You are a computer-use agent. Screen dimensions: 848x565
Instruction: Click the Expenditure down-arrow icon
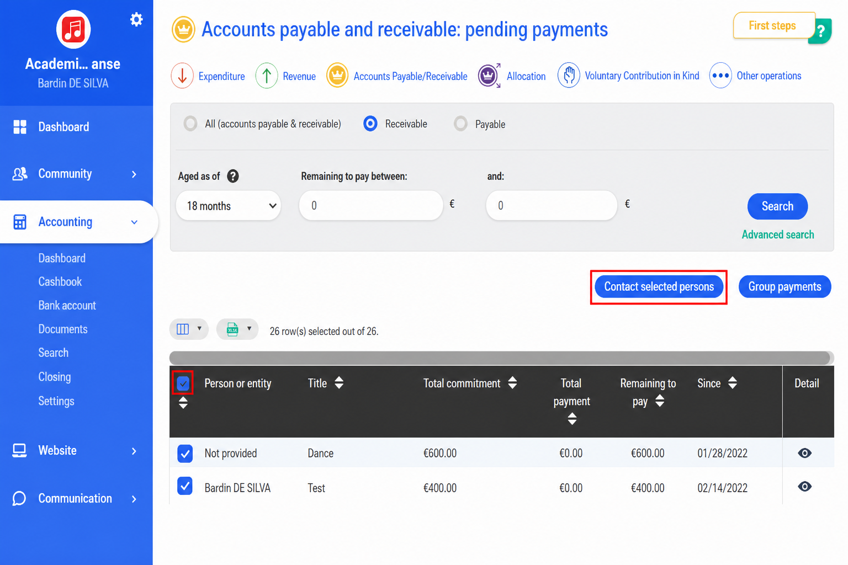coord(182,76)
